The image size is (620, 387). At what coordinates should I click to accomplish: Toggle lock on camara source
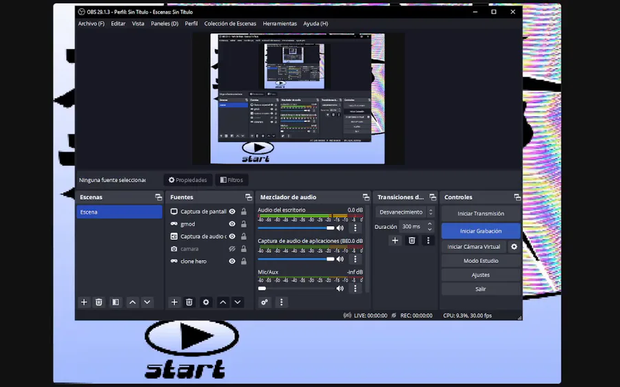click(244, 249)
